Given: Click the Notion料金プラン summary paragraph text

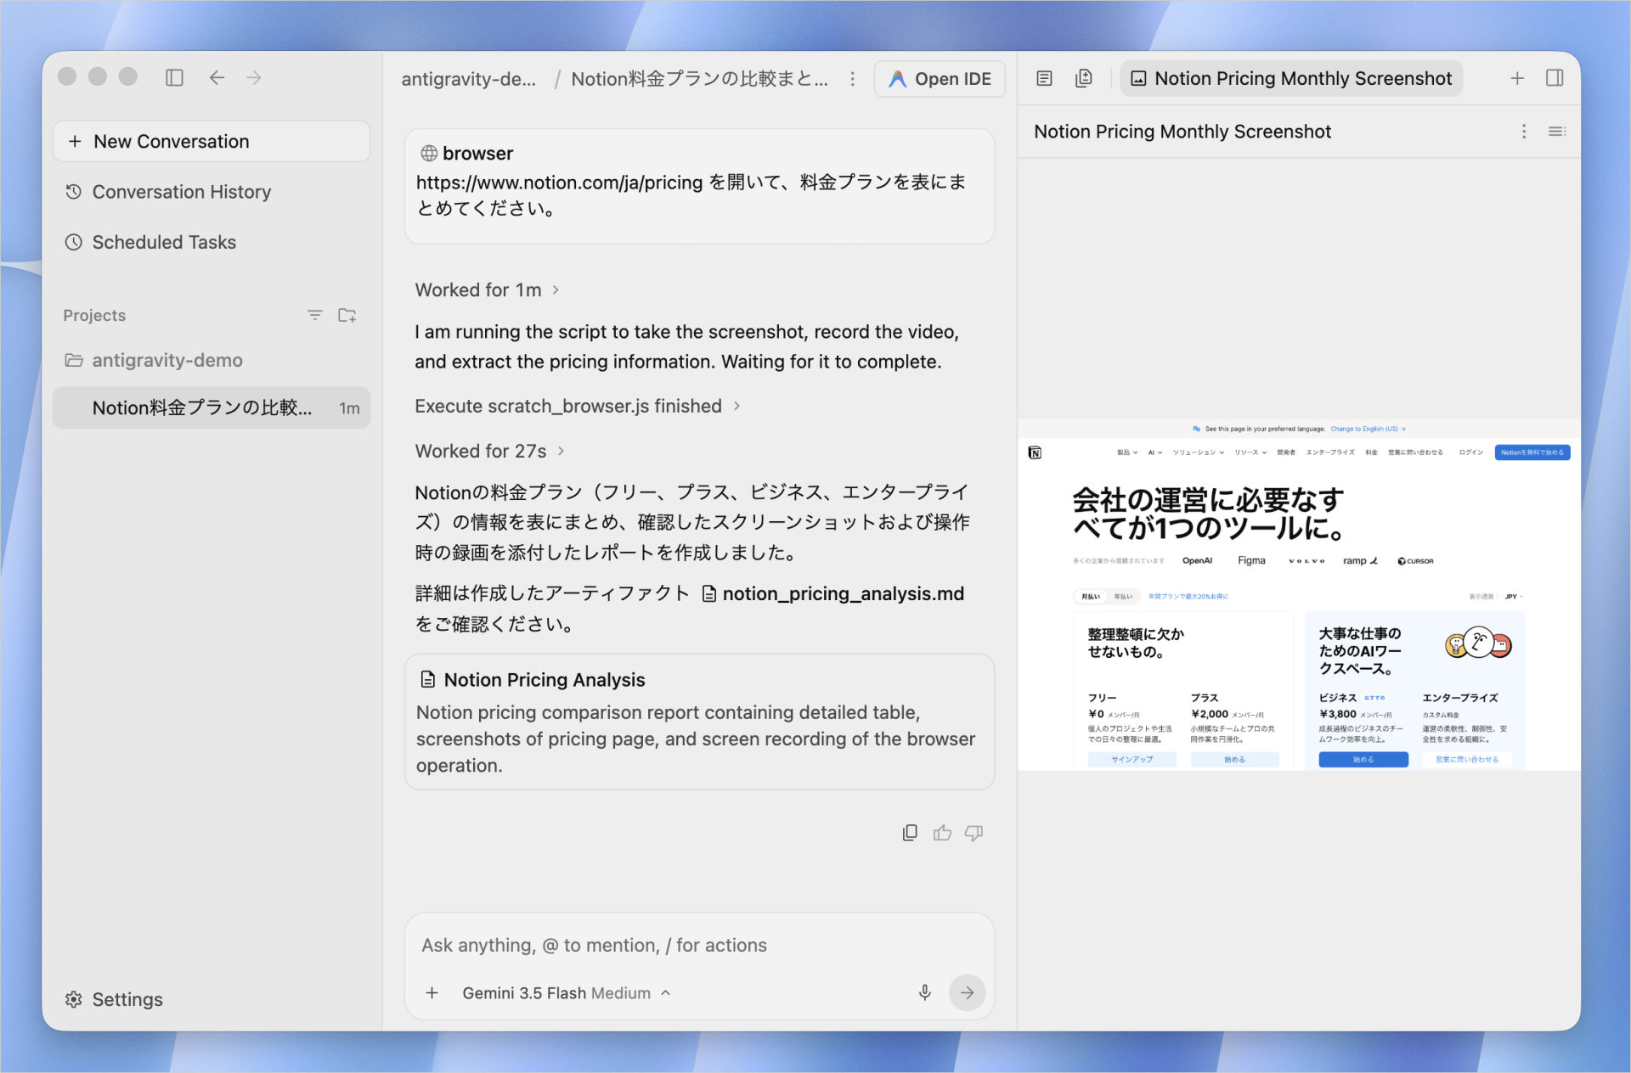Looking at the screenshot, I should pos(692,523).
